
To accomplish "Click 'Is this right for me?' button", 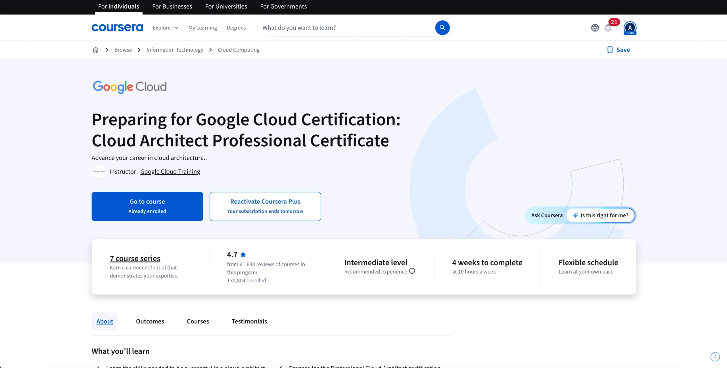I will (601, 215).
